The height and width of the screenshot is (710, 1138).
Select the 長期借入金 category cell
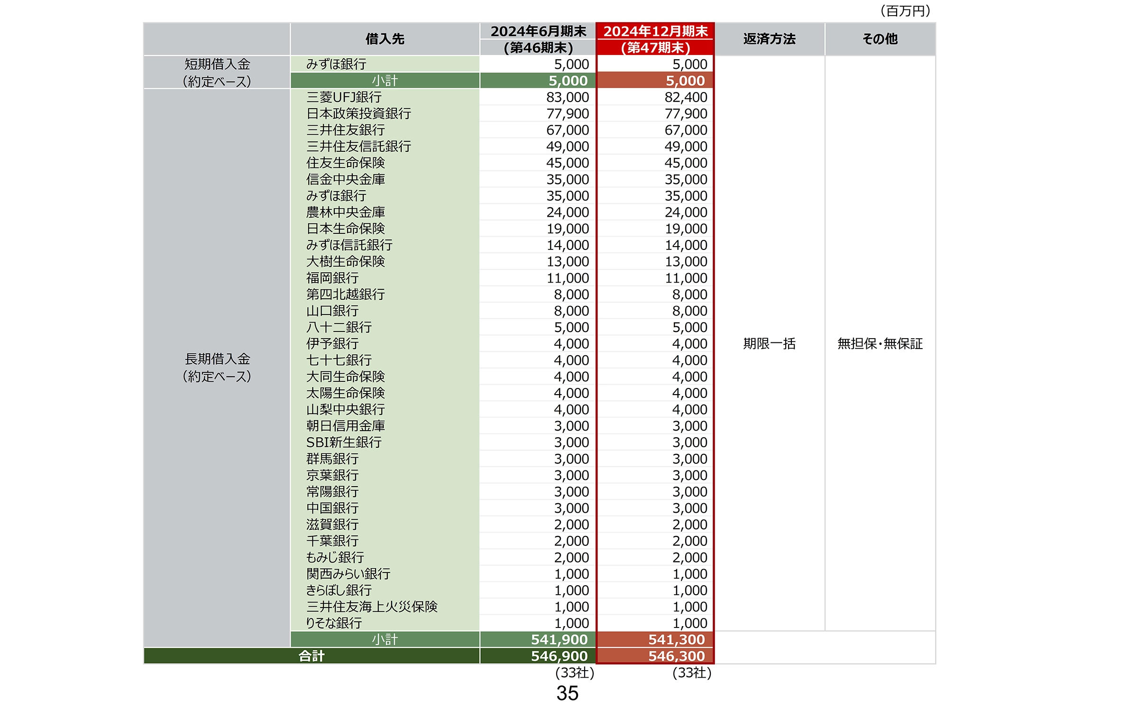[x=217, y=368]
